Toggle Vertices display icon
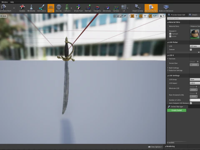Screen dimensions: 200x150 pyautogui.click(x=116, y=8)
